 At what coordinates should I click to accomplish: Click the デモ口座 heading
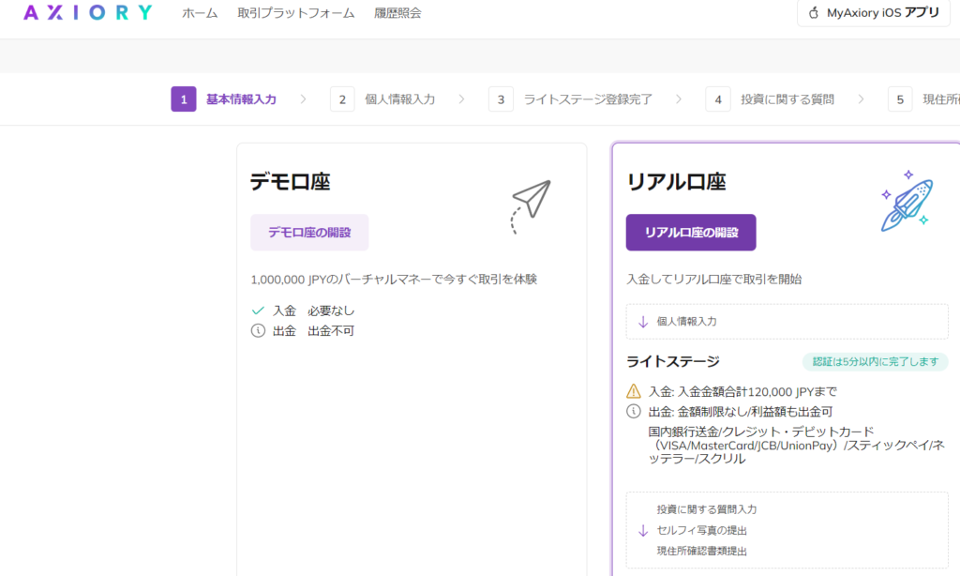point(291,182)
